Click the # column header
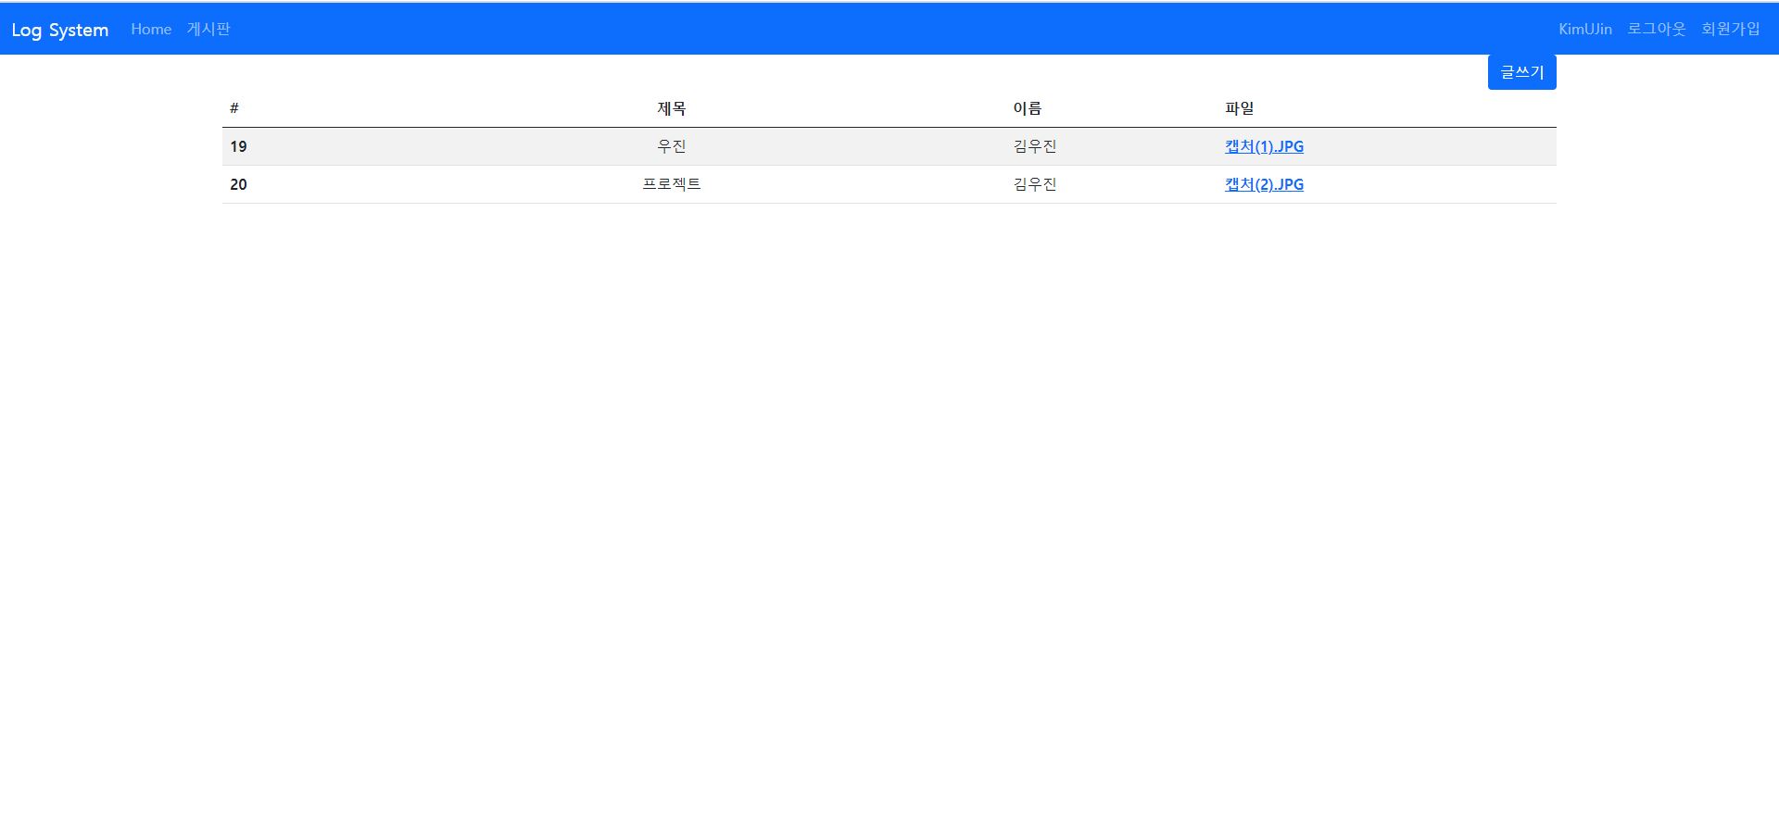 234,108
